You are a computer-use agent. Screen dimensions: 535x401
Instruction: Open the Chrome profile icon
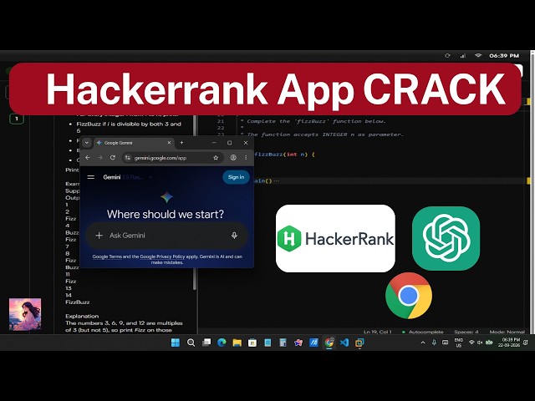tap(233, 158)
